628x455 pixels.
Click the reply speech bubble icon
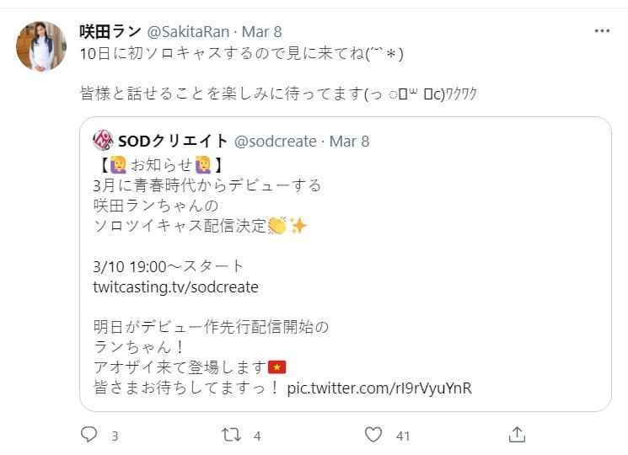click(x=89, y=435)
